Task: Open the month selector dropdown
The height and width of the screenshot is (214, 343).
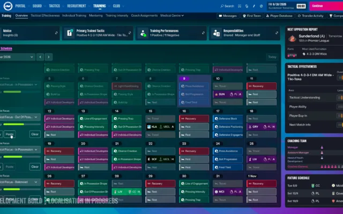Action: (17, 57)
